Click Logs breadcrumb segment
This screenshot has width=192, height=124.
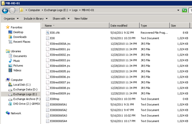click(x=75, y=10)
